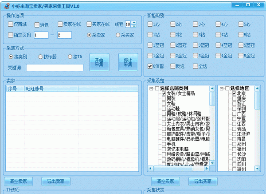Click the 清空买家 button

pyautogui.click(x=166, y=181)
